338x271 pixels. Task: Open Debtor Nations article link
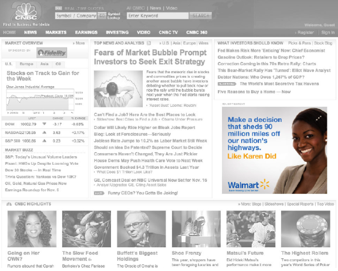[x=261, y=77]
